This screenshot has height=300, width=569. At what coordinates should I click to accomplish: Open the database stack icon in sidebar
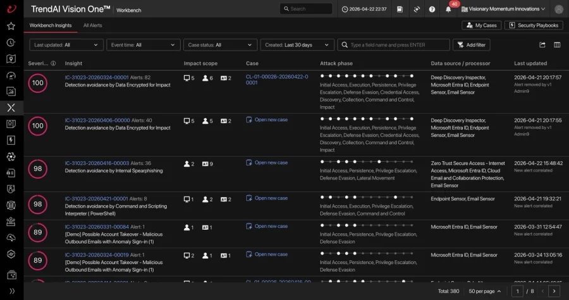11,205
